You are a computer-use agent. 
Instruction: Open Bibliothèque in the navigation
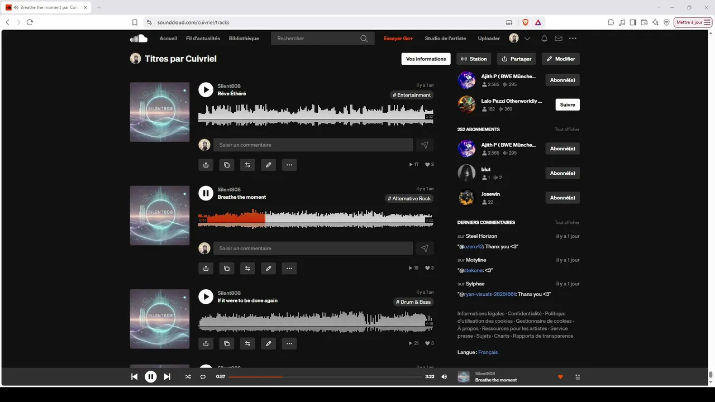point(244,39)
